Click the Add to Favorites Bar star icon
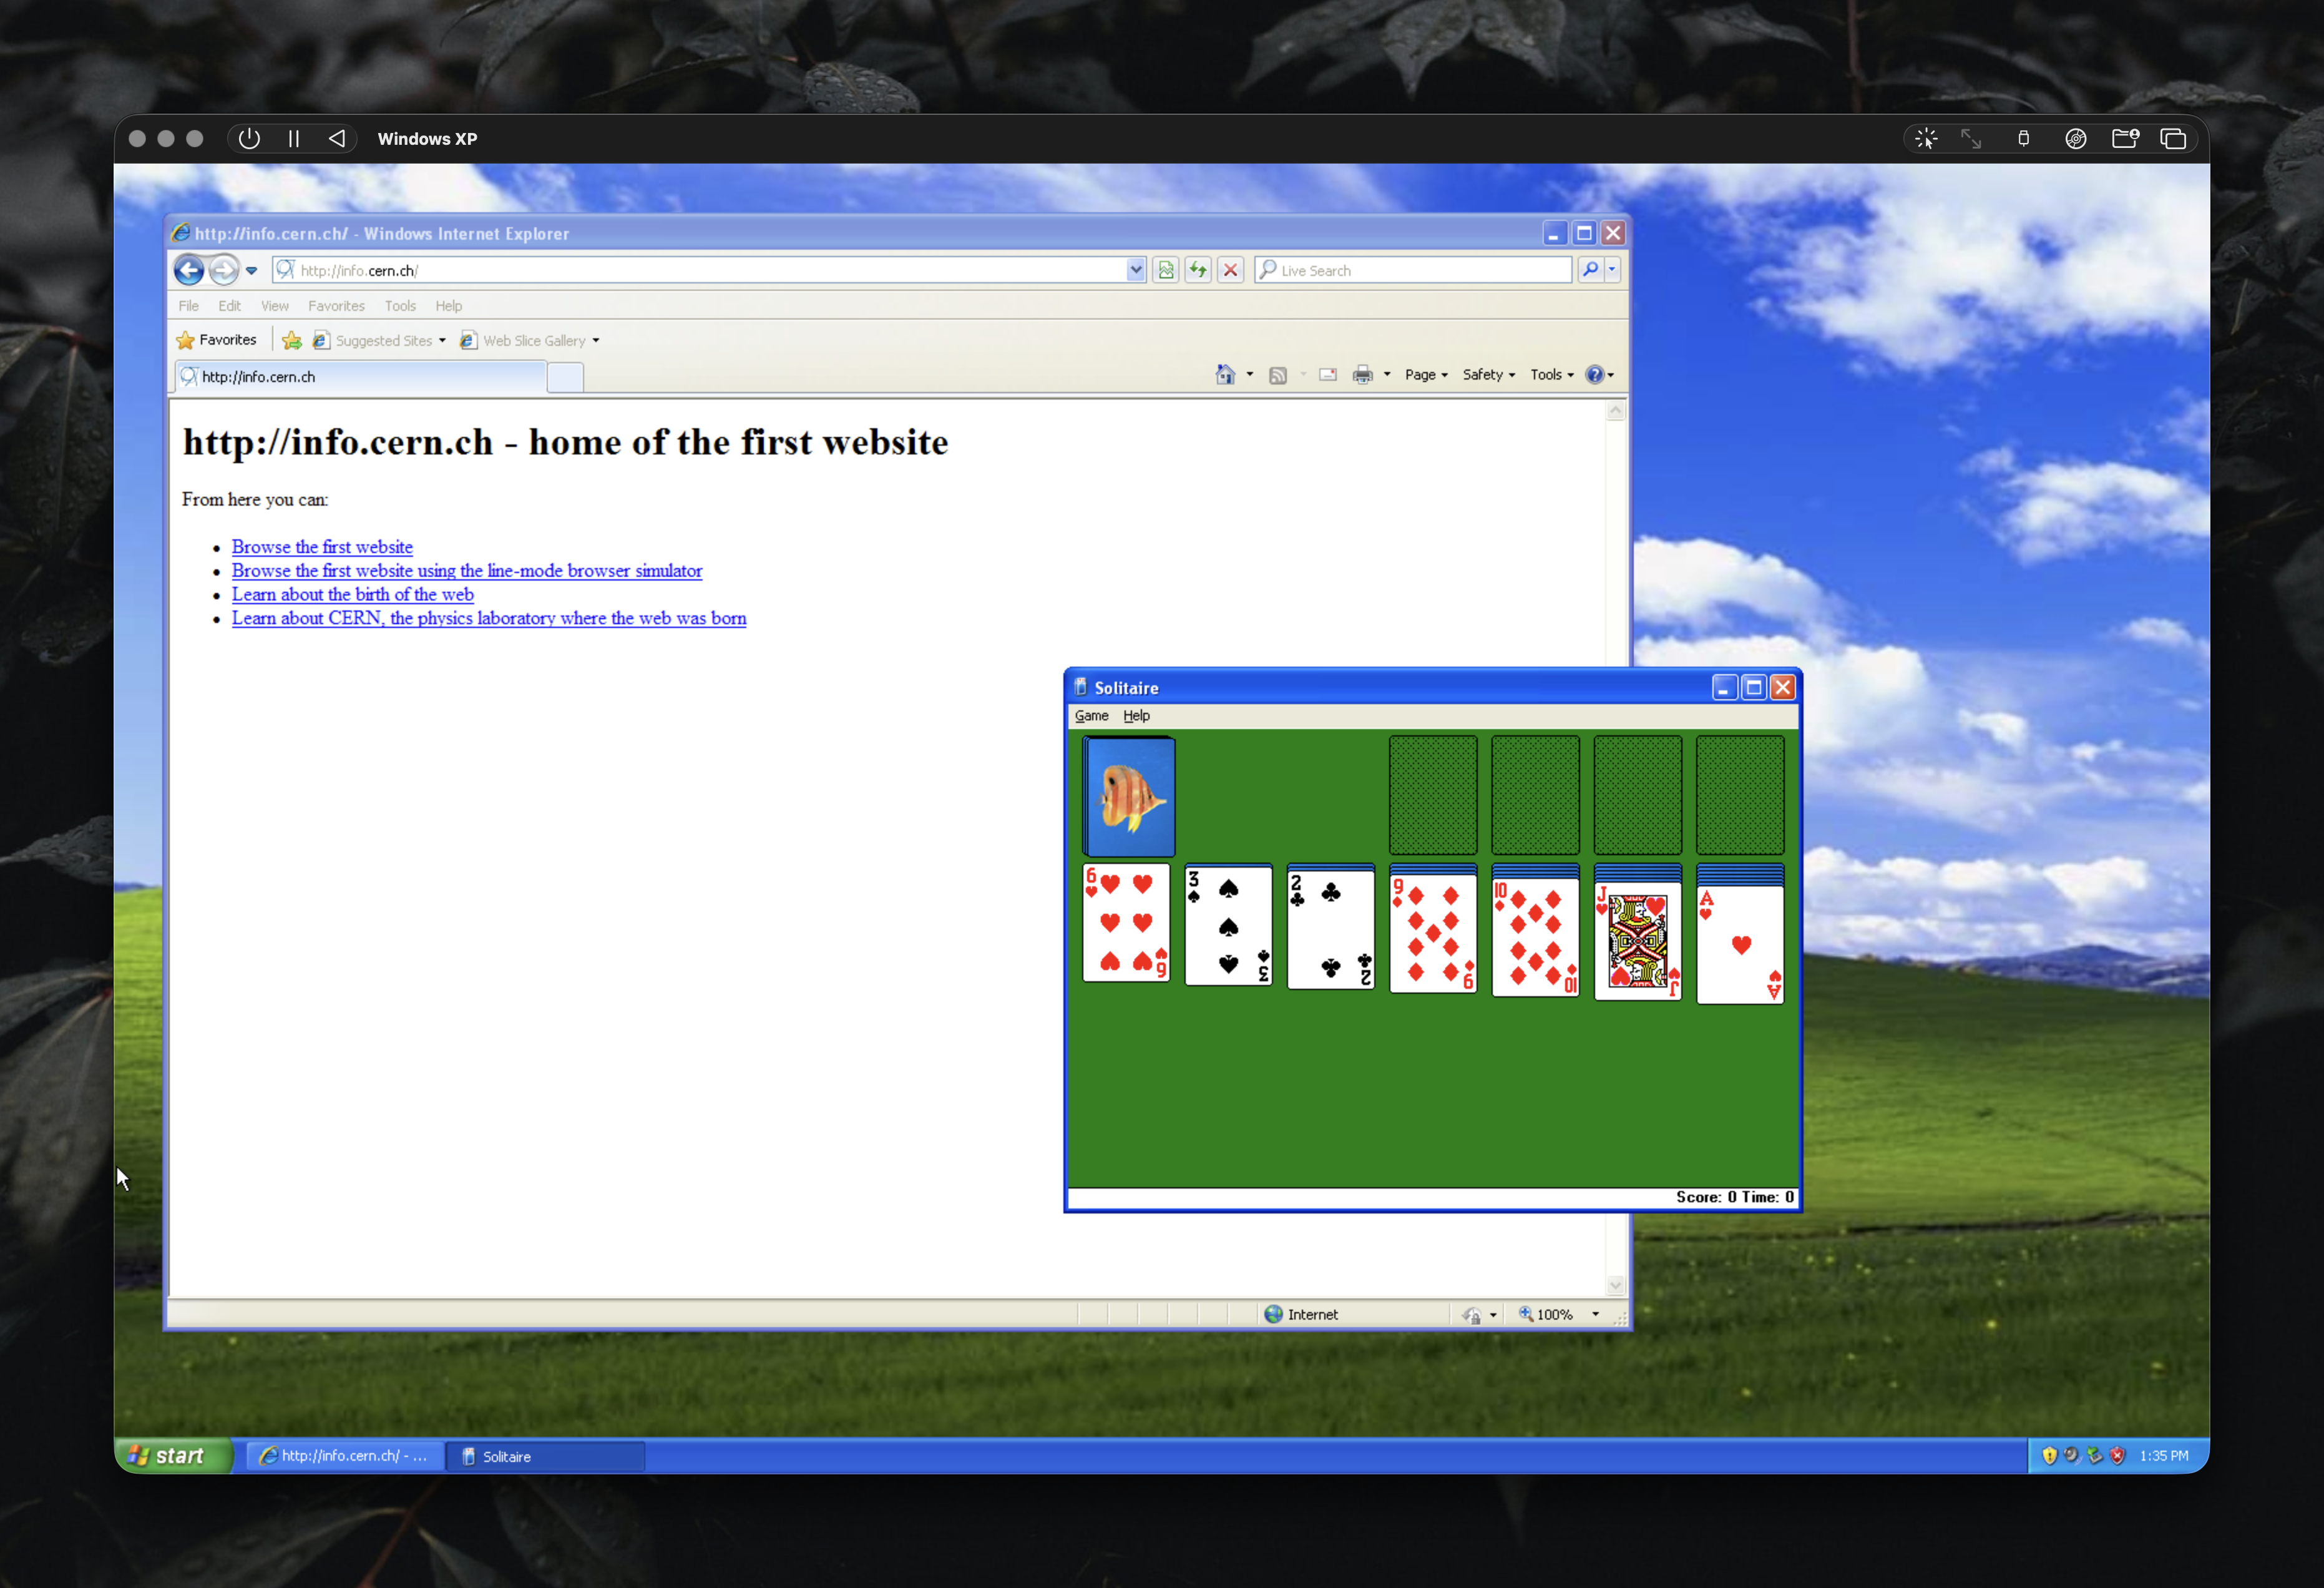Screen dimensions: 2324x1588 point(292,341)
